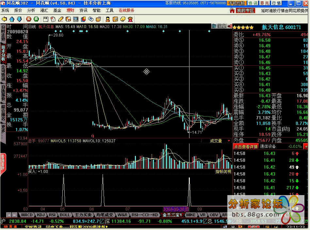The height and width of the screenshot is (230, 310).
Task: Click the cyan diamond marker nearest crosshair
Action: click(180, 31)
